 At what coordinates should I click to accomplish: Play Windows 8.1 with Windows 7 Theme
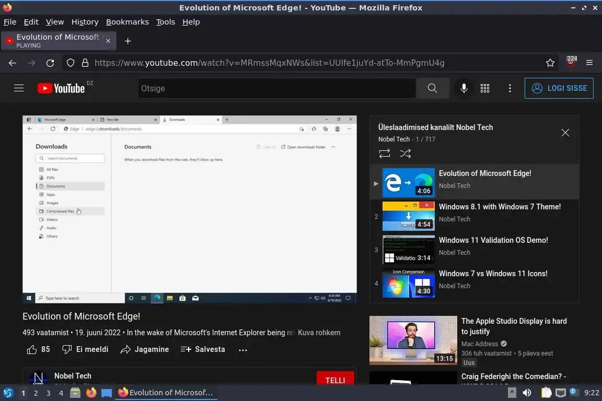[x=474, y=216]
